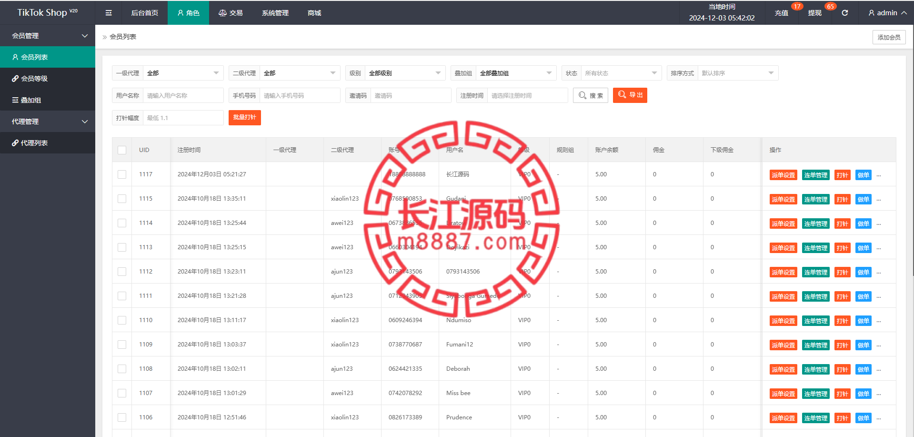
Task: Click the 添加会员 button
Action: tap(889, 37)
